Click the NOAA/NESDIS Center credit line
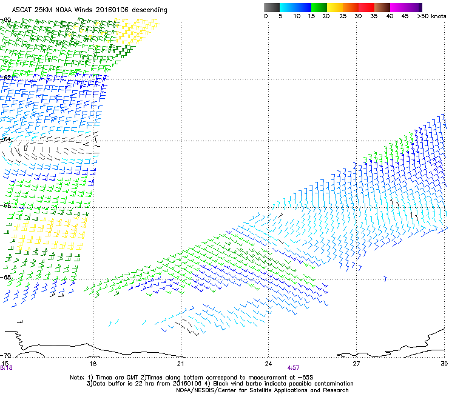The image size is (449, 394). point(262,390)
